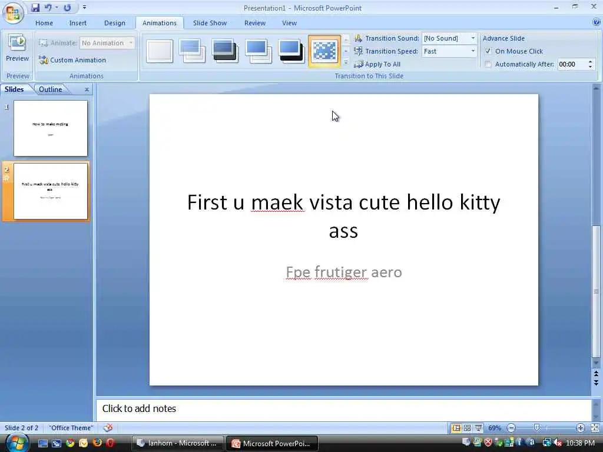Go to previous slide double-arrow button
This screenshot has width=603, height=452.
click(x=596, y=373)
